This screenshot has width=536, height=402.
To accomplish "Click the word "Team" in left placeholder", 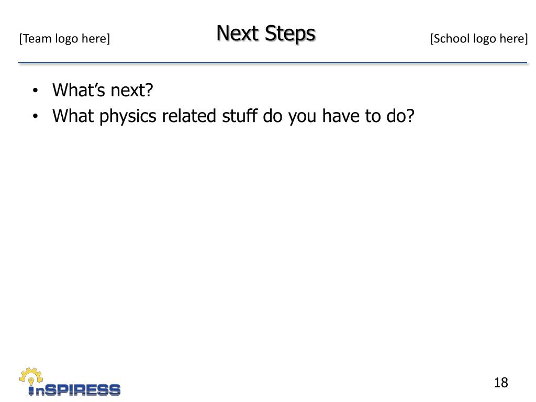I will [x=37, y=39].
